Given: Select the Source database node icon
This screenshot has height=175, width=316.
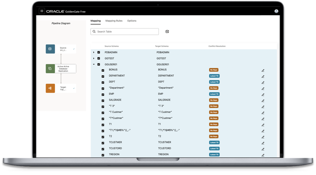Looking at the screenshot, I should click(50, 49).
